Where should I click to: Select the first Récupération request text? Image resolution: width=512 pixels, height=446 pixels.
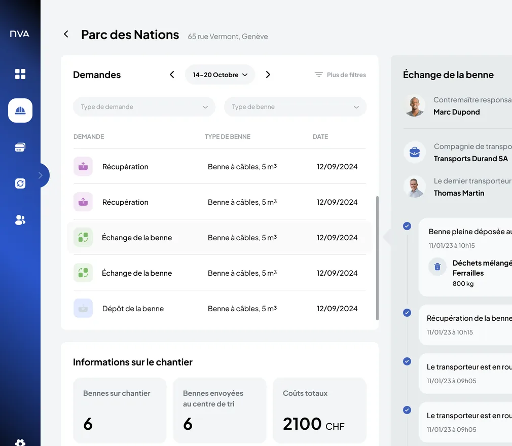point(125,167)
